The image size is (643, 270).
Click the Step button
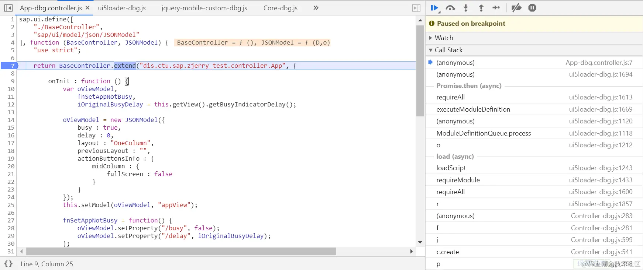496,8
